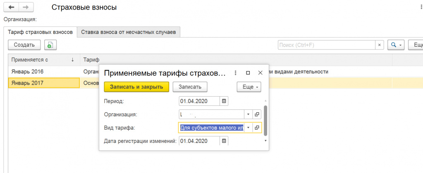Open the magnifier search options button
Viewport: 423px width, 173px height.
pyautogui.click(x=396, y=45)
